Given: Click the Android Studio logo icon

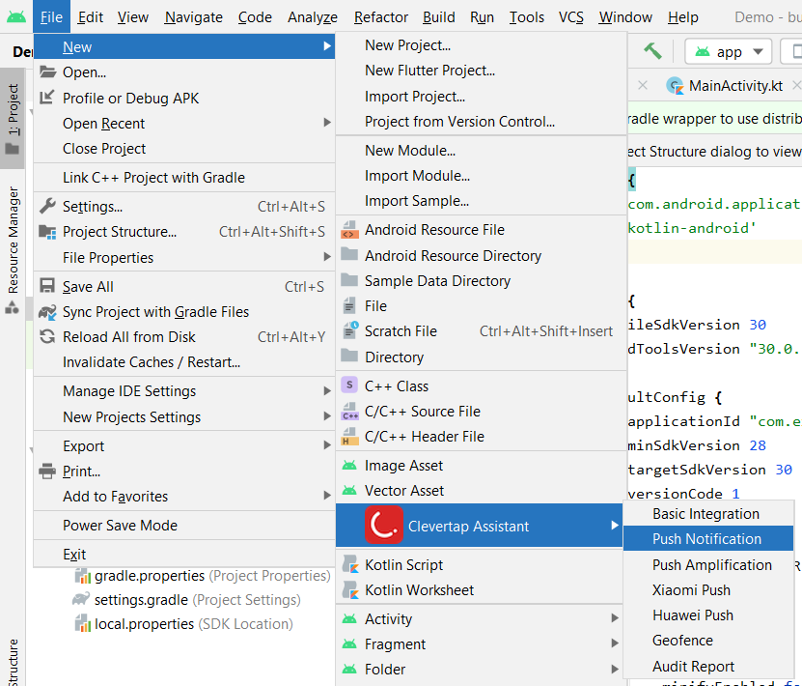Looking at the screenshot, I should 16,17.
